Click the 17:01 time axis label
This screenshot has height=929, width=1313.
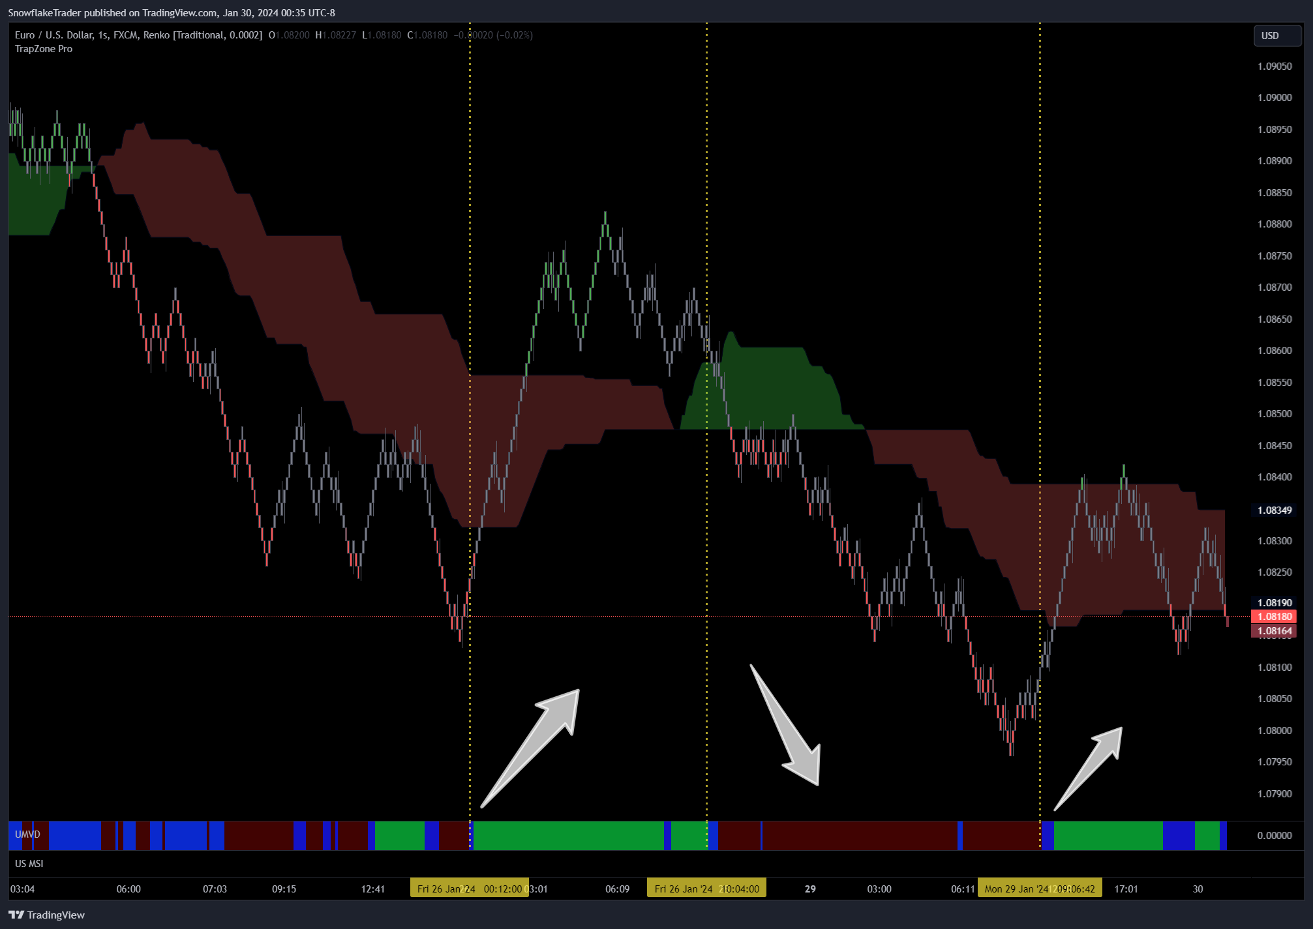click(1126, 889)
